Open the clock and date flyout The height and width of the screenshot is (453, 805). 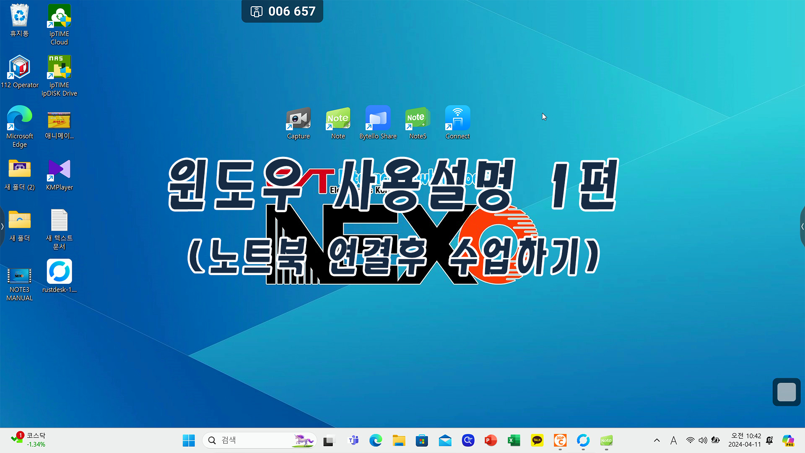(745, 440)
